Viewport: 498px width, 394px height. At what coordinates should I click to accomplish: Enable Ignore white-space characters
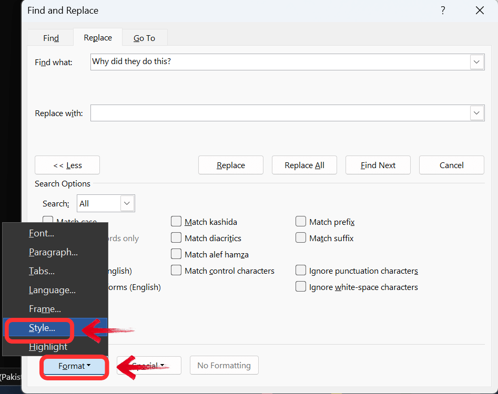tap(301, 287)
